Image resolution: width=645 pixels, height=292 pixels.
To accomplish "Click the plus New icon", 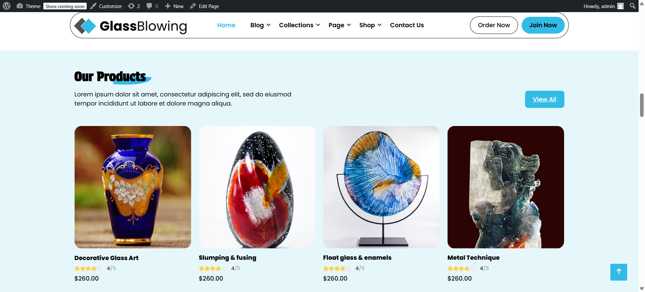I will click(168, 6).
